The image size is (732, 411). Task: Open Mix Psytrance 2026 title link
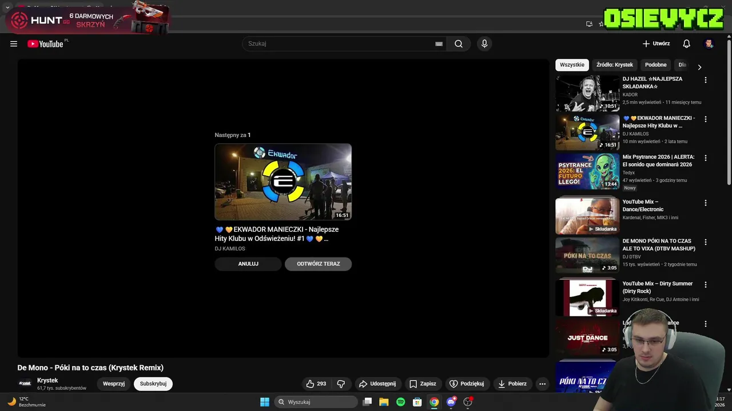658,160
